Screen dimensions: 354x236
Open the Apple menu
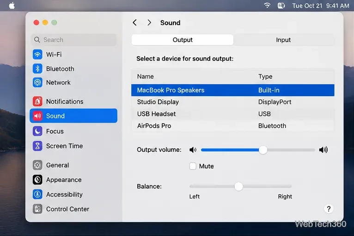12,6
